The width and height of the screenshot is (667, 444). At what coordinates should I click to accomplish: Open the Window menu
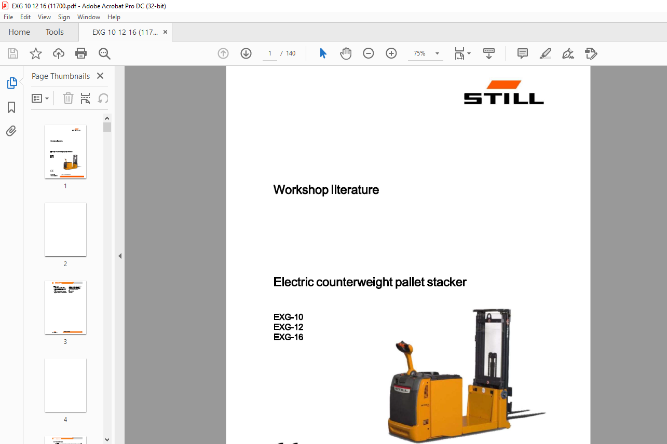(x=89, y=17)
